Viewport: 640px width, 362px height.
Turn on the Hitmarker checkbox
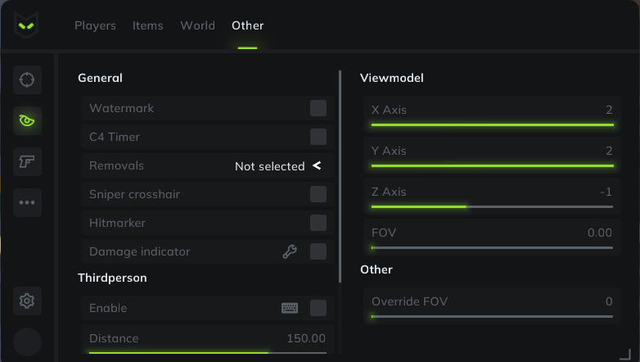[x=318, y=223]
